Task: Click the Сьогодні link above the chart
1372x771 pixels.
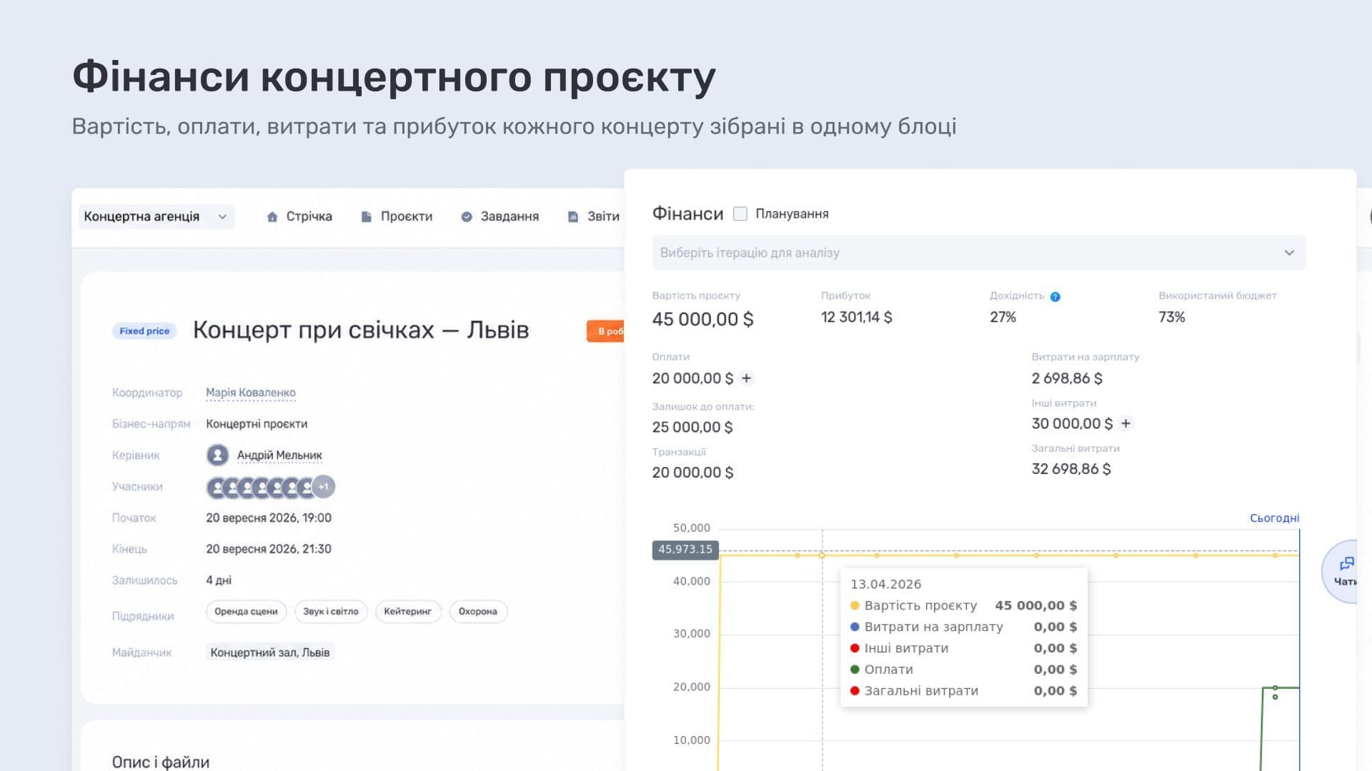Action: [1274, 518]
